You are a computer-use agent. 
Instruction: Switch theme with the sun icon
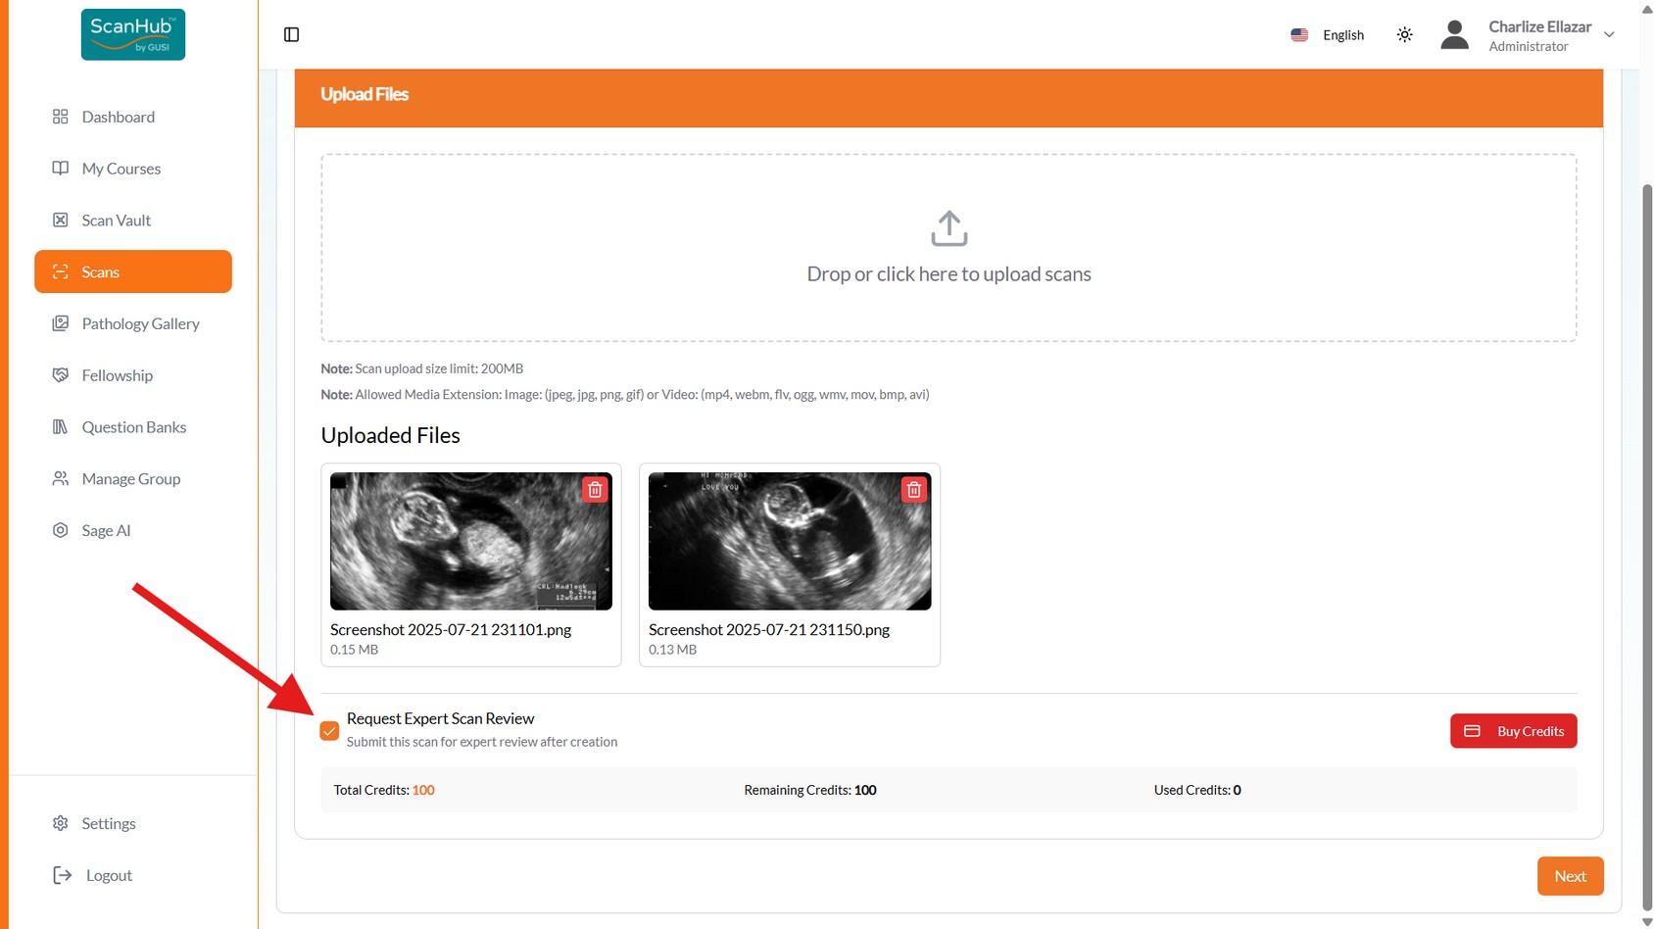pyautogui.click(x=1404, y=34)
